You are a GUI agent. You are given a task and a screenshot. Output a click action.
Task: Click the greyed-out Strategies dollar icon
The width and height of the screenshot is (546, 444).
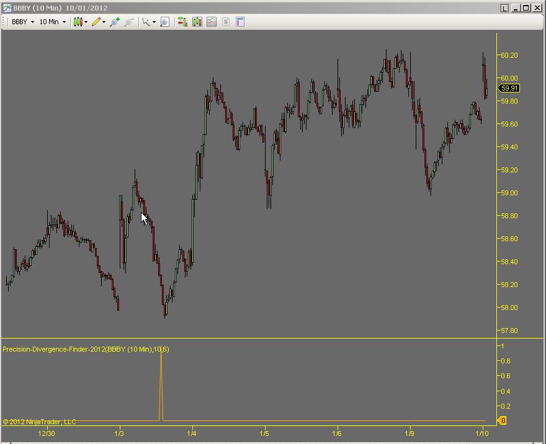pos(226,22)
